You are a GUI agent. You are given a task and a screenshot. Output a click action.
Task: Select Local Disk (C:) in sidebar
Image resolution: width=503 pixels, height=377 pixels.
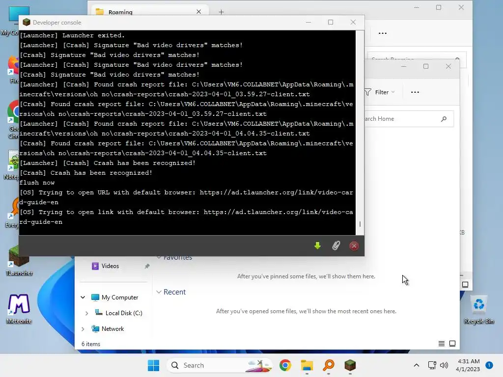point(124,313)
